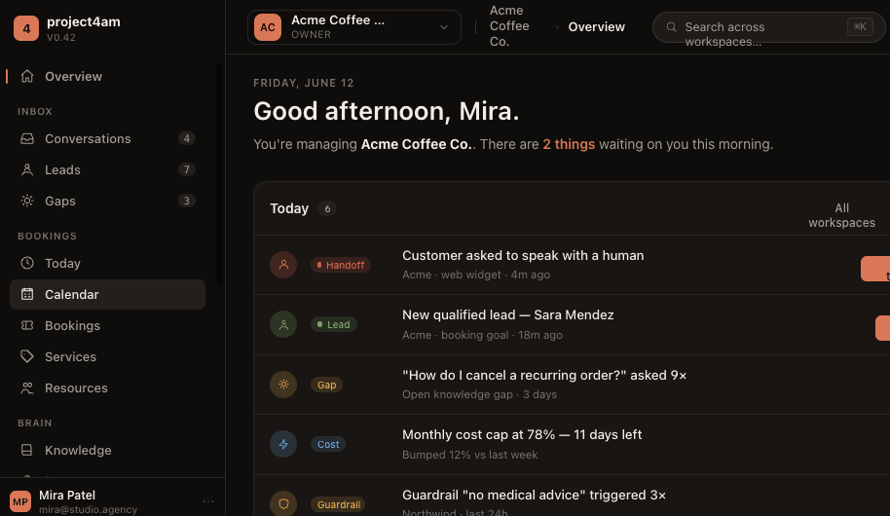Click the Gap row sun icon
Image resolution: width=890 pixels, height=516 pixels.
[x=283, y=385]
